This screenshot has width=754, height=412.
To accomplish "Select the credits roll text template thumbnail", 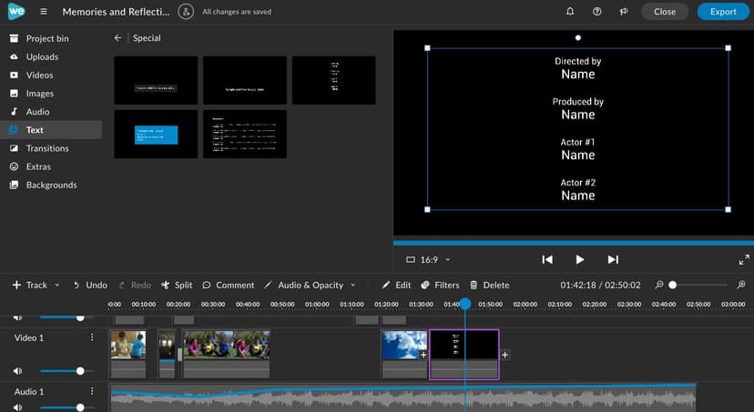I will (x=333, y=80).
